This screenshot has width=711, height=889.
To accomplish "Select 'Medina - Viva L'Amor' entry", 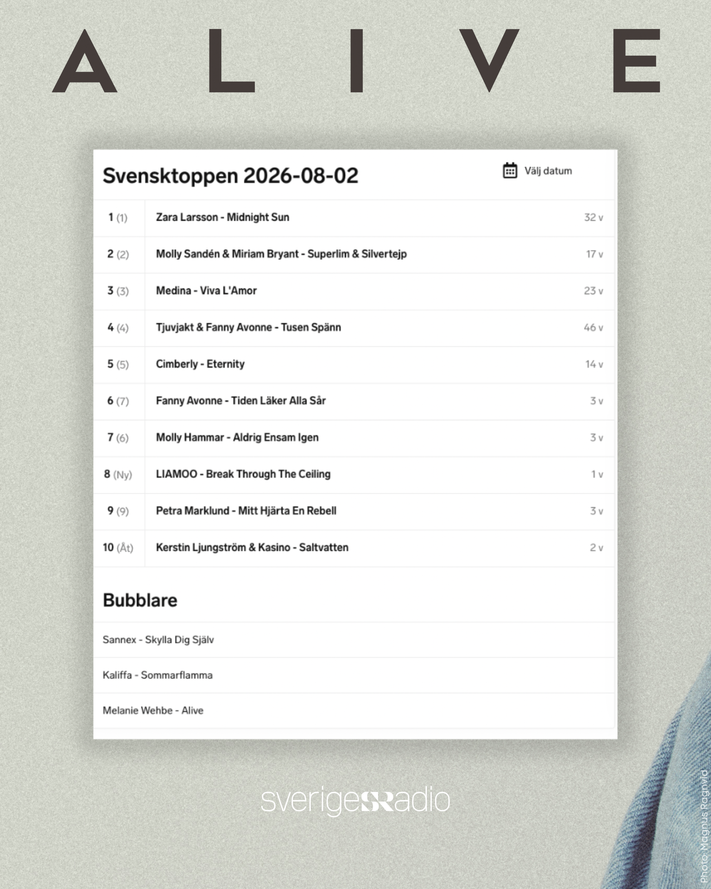I will pos(206,291).
